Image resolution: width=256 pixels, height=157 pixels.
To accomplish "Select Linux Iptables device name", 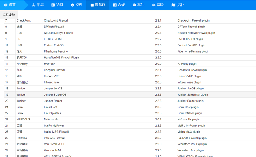I will (x=52, y=113).
